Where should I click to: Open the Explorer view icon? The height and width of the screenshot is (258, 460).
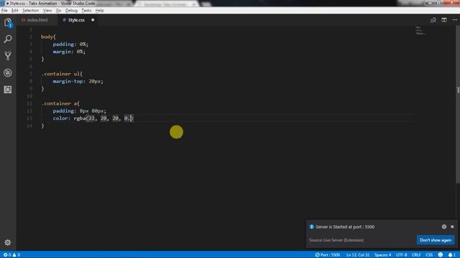tap(8, 22)
